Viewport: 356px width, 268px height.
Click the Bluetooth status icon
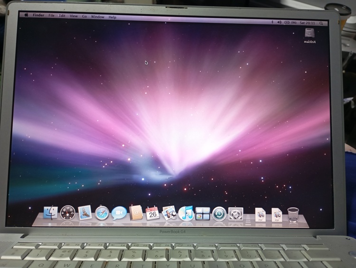pos(272,22)
